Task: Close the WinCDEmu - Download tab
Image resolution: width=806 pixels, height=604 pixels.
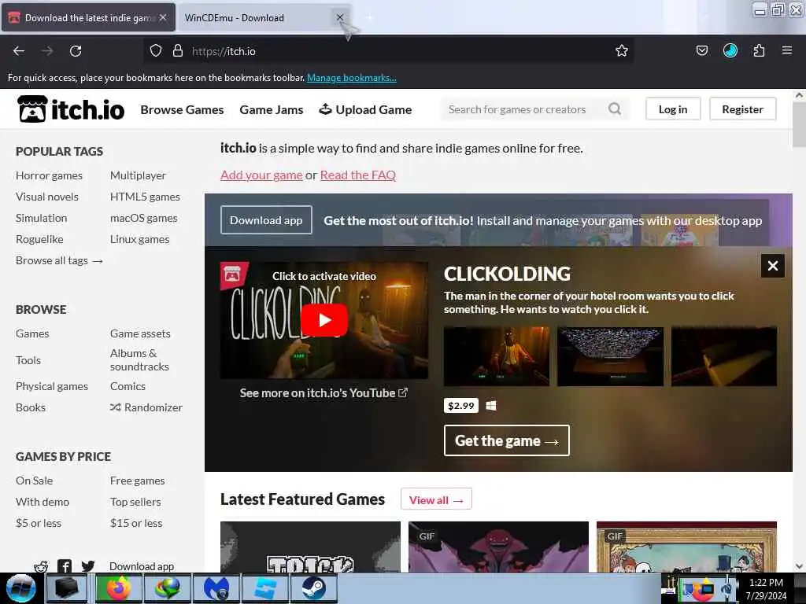Action: [340, 17]
